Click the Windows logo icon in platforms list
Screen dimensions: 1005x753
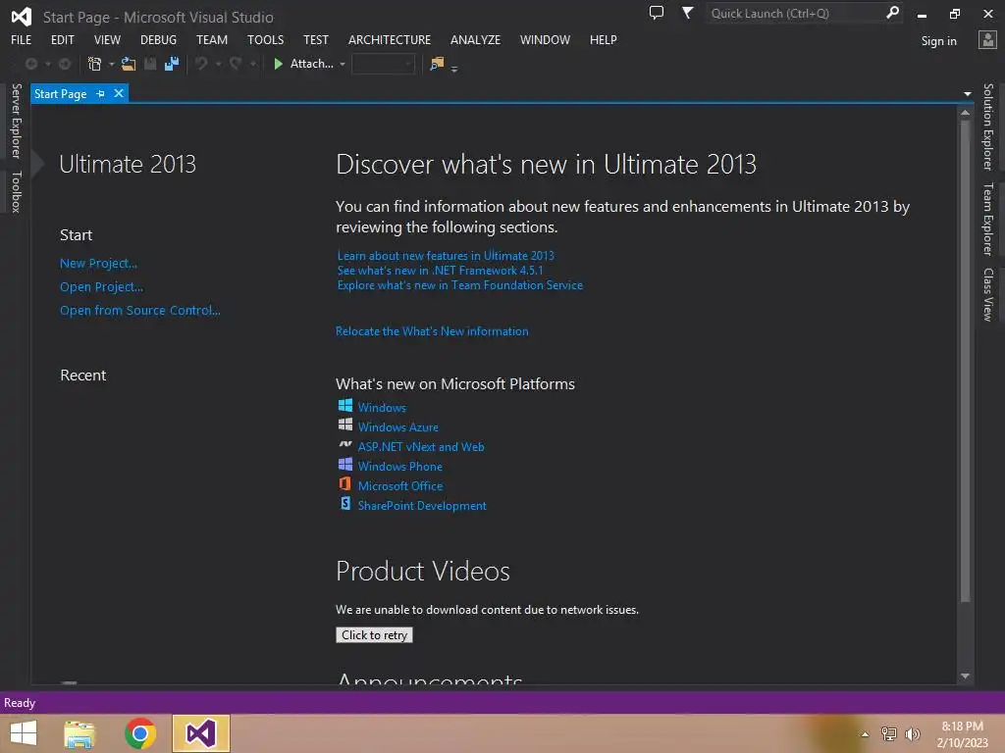coord(344,405)
